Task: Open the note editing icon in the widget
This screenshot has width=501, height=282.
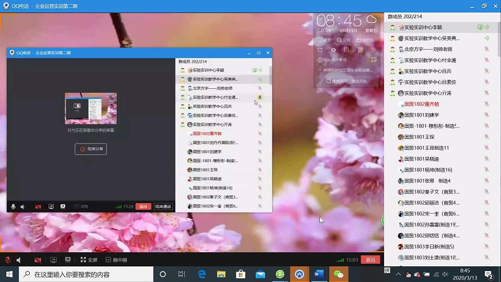Action: [347, 50]
